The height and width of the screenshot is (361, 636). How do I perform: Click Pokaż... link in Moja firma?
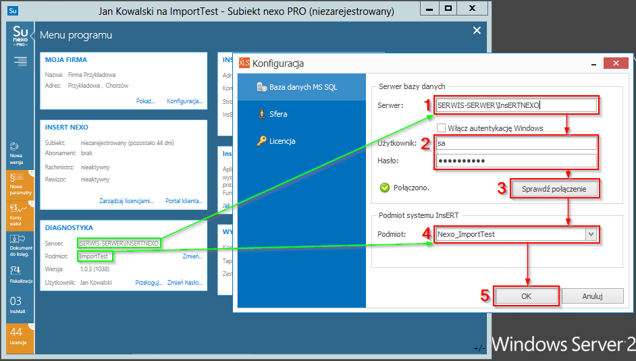(x=146, y=101)
